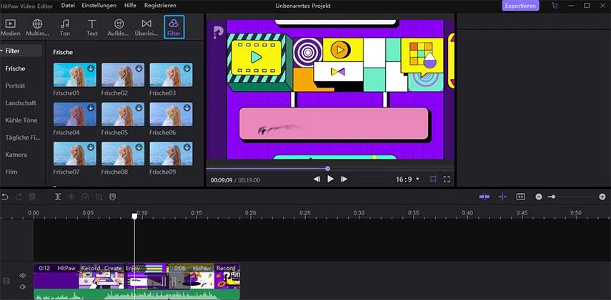611x300 pixels.
Task: Play the preview video
Action: coord(330,179)
